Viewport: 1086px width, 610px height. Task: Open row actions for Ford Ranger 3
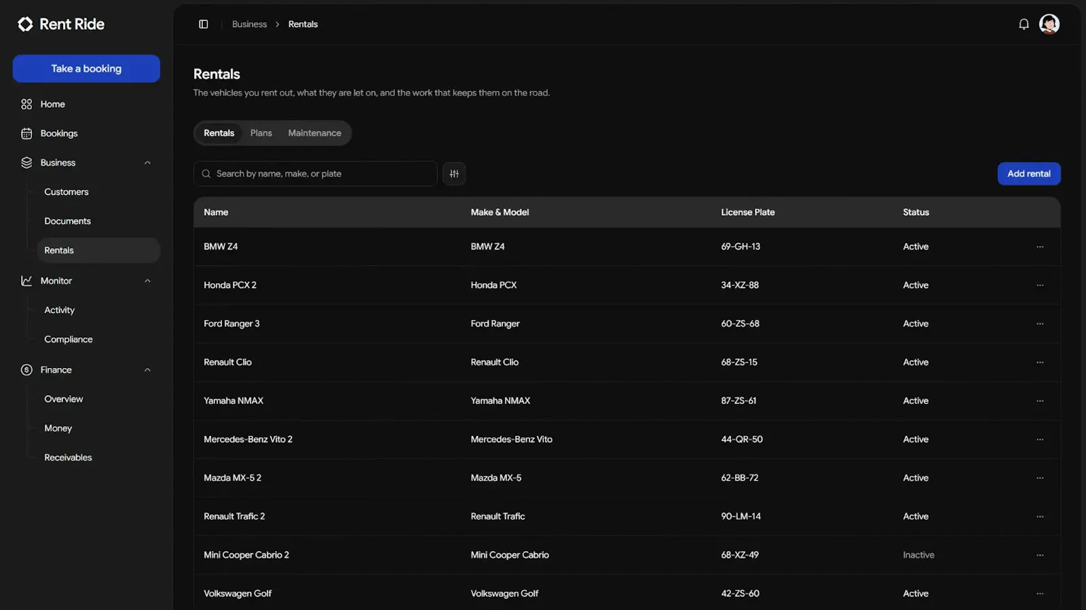point(1040,324)
